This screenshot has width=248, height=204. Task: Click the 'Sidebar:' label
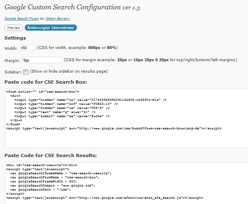tap(13, 72)
